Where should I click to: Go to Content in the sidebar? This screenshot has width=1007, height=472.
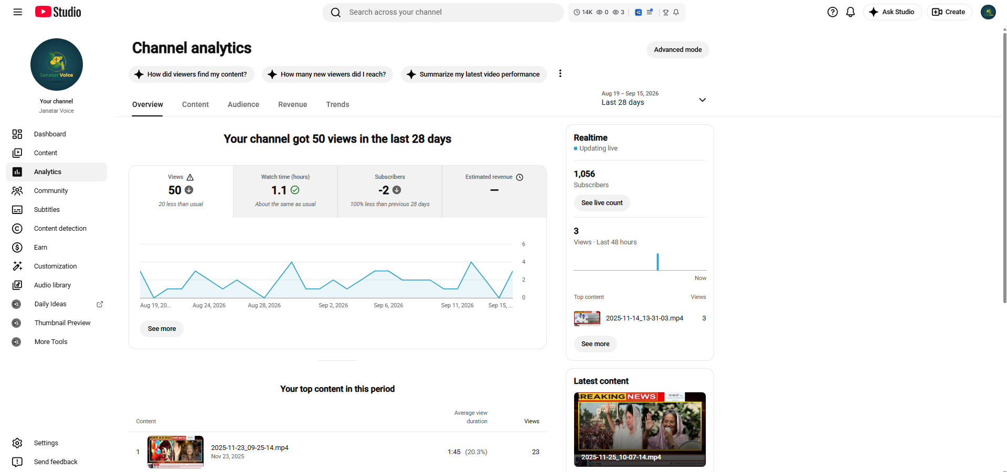(x=56, y=153)
